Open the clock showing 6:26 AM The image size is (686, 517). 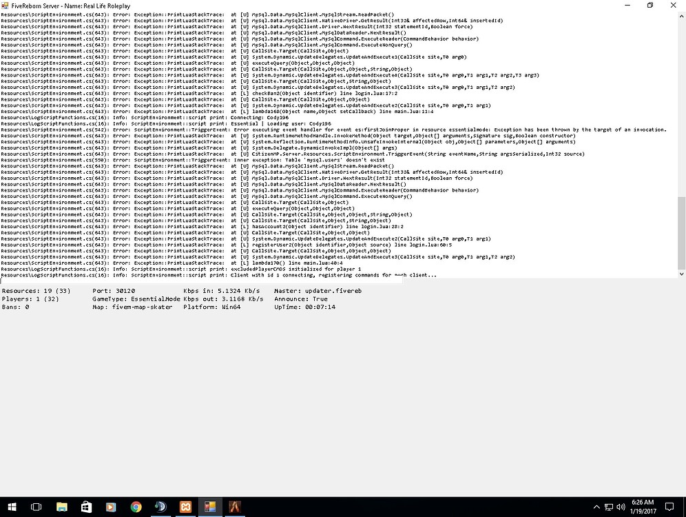click(x=643, y=502)
